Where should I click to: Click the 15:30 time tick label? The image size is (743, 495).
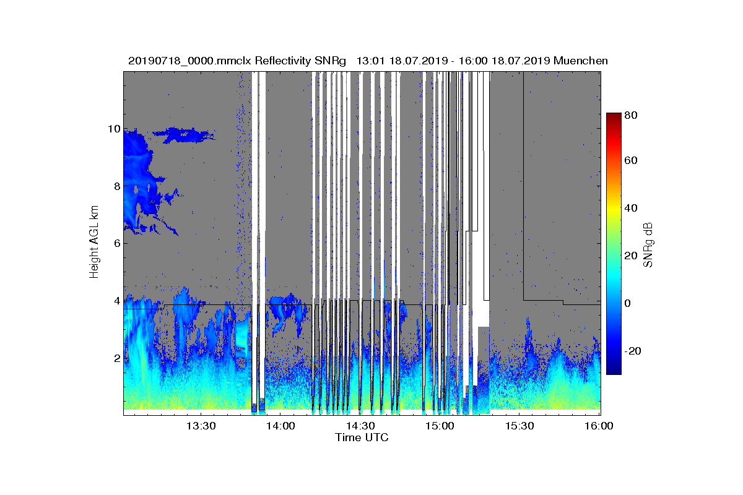(x=520, y=426)
